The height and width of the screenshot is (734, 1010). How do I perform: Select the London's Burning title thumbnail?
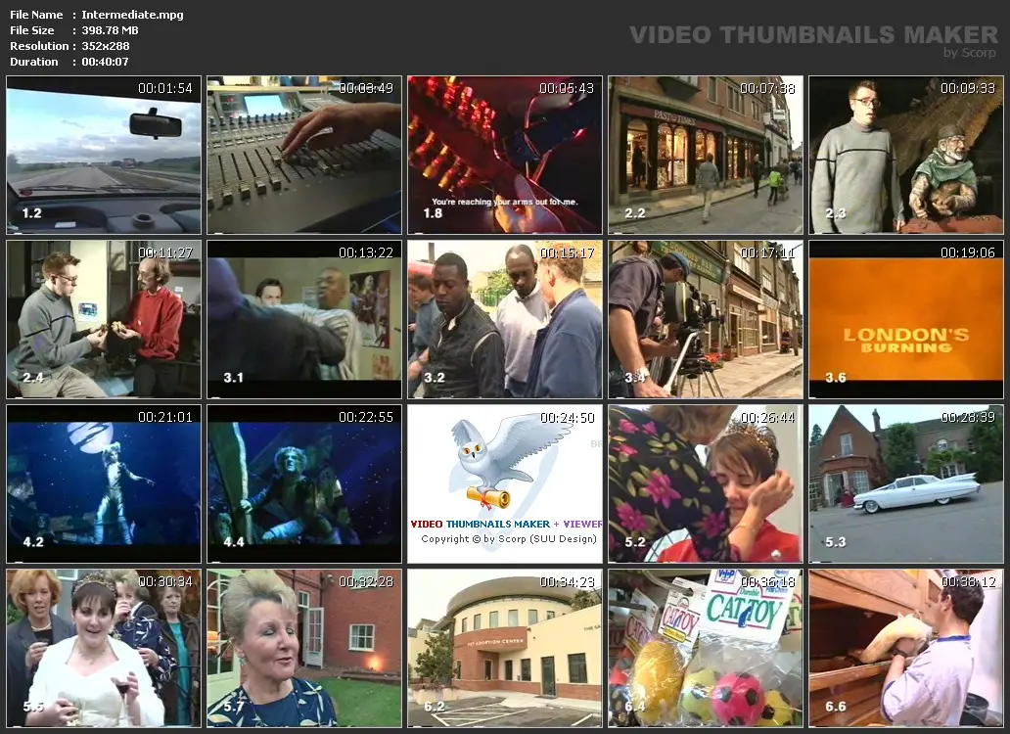tap(906, 319)
